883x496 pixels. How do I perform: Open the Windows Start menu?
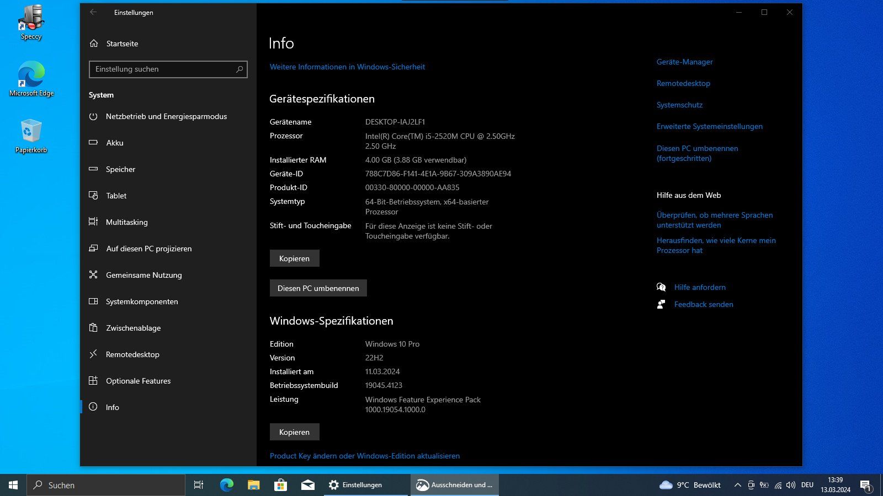point(13,485)
